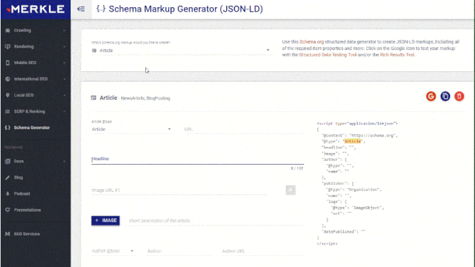
Task: Click the Docs sidebar icon
Action: tap(7, 161)
